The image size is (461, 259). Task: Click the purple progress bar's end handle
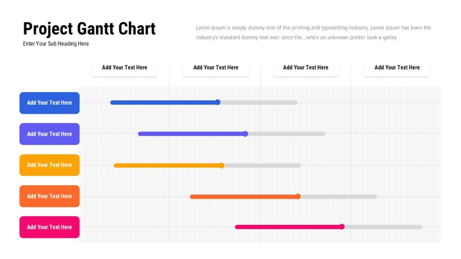(246, 134)
